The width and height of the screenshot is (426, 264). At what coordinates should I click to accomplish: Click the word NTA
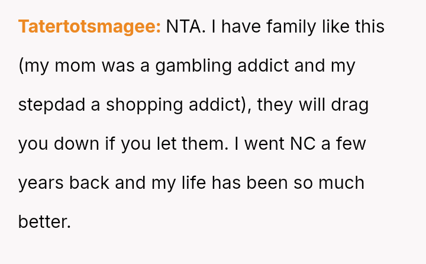point(185,27)
